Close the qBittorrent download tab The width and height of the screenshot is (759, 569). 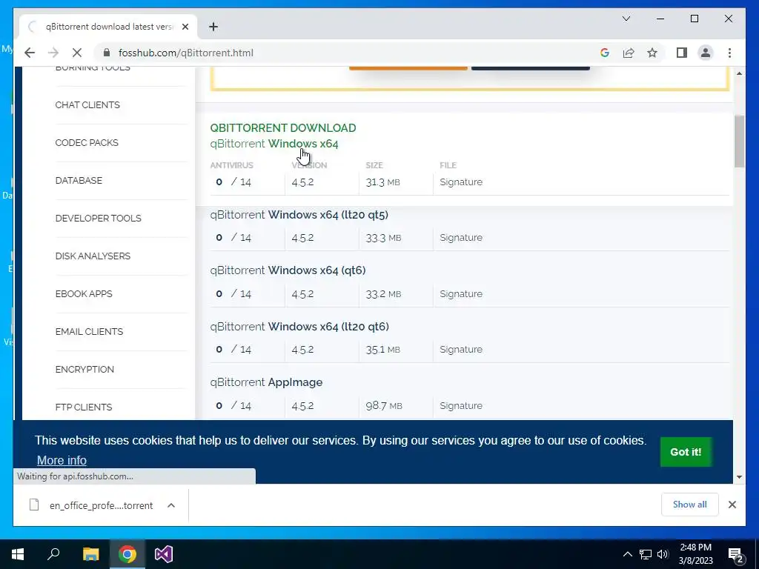click(185, 27)
